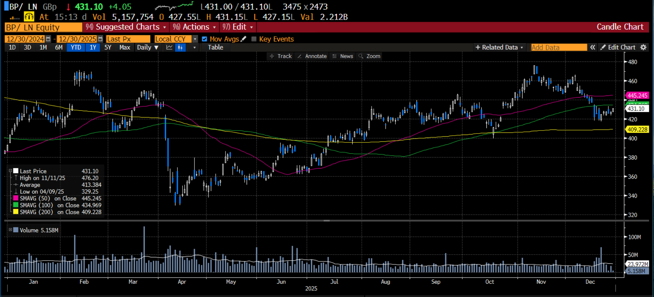The height and width of the screenshot is (297, 654).
Task: Click the yellow gauge icon beside At time
Action: click(x=29, y=17)
